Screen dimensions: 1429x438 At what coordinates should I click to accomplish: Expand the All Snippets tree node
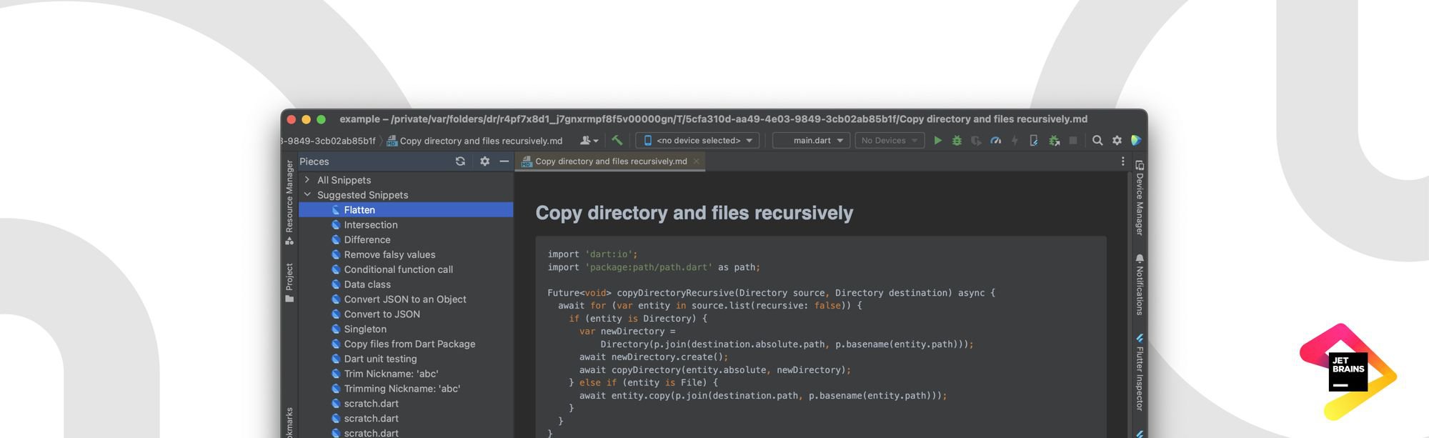point(307,180)
